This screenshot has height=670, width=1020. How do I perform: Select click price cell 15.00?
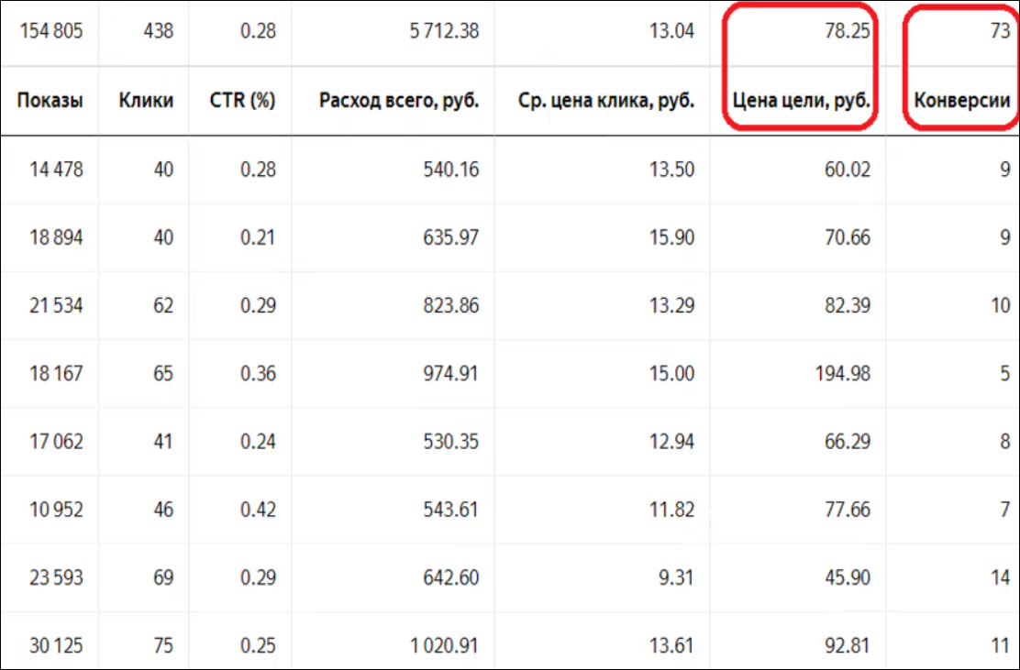(671, 374)
